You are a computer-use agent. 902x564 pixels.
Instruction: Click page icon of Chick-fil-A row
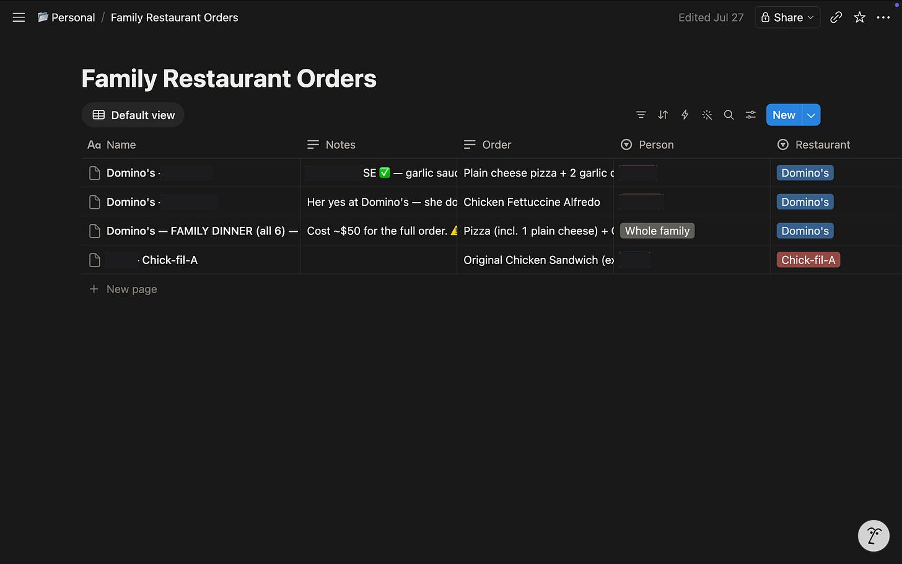tap(95, 260)
